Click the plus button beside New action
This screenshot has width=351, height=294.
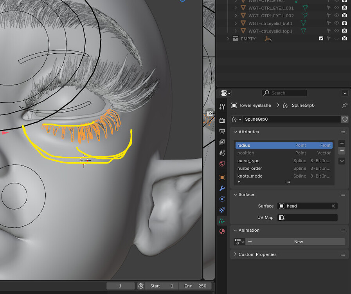point(250,242)
